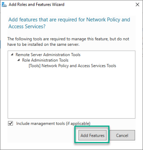Collapse the Remote Server Administration Tools arrow
The height and width of the screenshot is (150, 143).
click(x=12, y=55)
